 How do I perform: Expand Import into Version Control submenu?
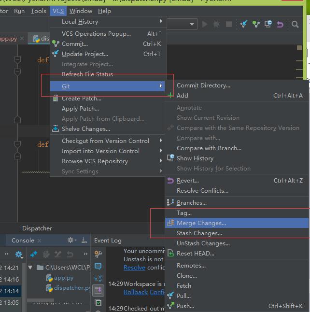[108, 151]
